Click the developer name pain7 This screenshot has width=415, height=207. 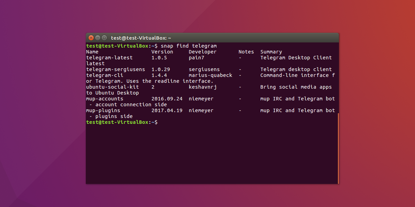(x=196, y=57)
